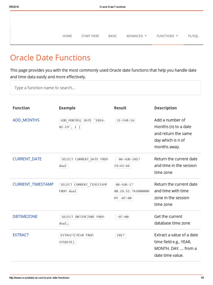Open the CURRENT_DATE function link
The height and width of the screenshot is (285, 213).
point(27,159)
